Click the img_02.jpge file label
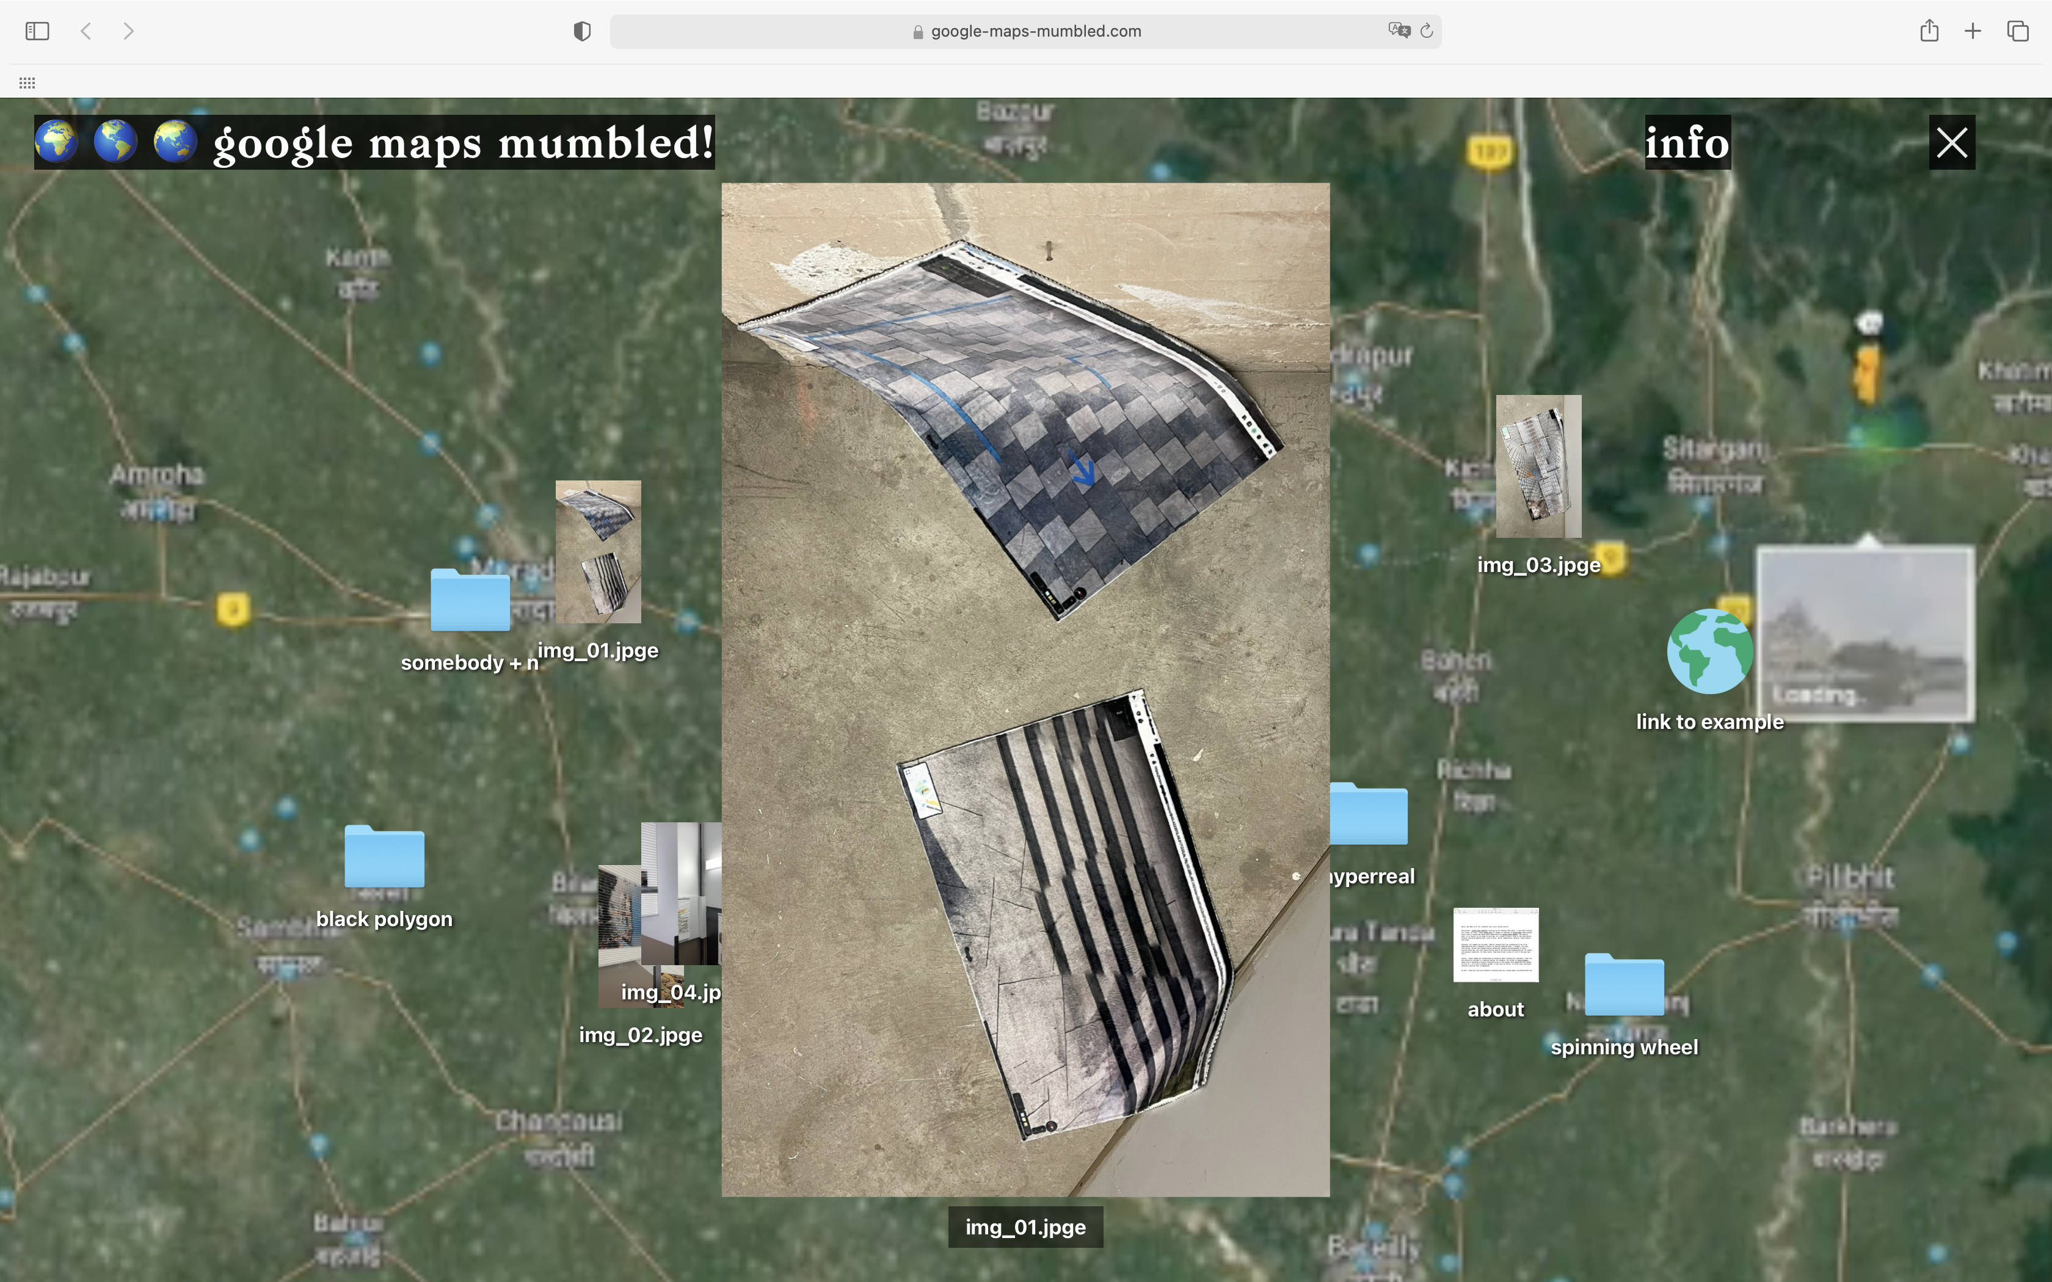Image resolution: width=2052 pixels, height=1282 pixels. point(640,1035)
